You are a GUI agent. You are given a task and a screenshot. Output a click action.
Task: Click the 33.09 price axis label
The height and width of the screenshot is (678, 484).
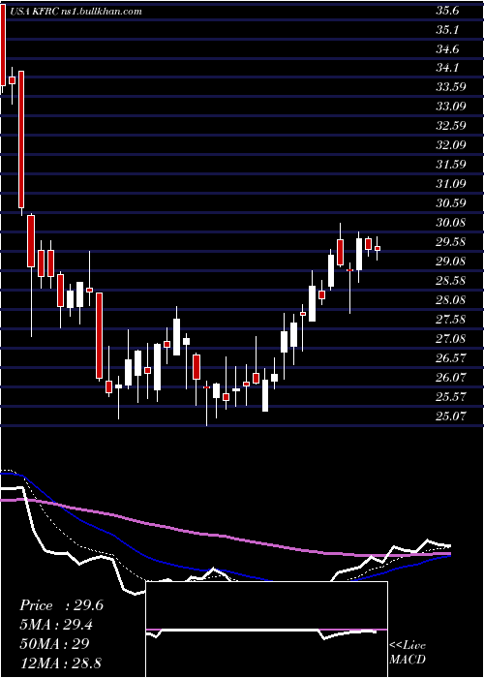[450, 106]
